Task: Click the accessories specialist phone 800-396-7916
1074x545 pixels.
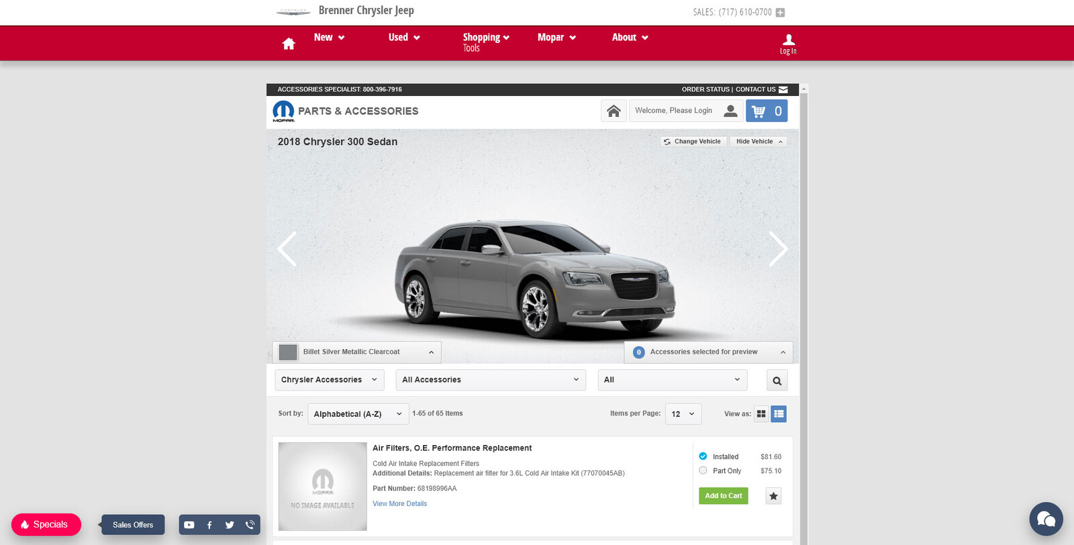Action: pyautogui.click(x=383, y=89)
